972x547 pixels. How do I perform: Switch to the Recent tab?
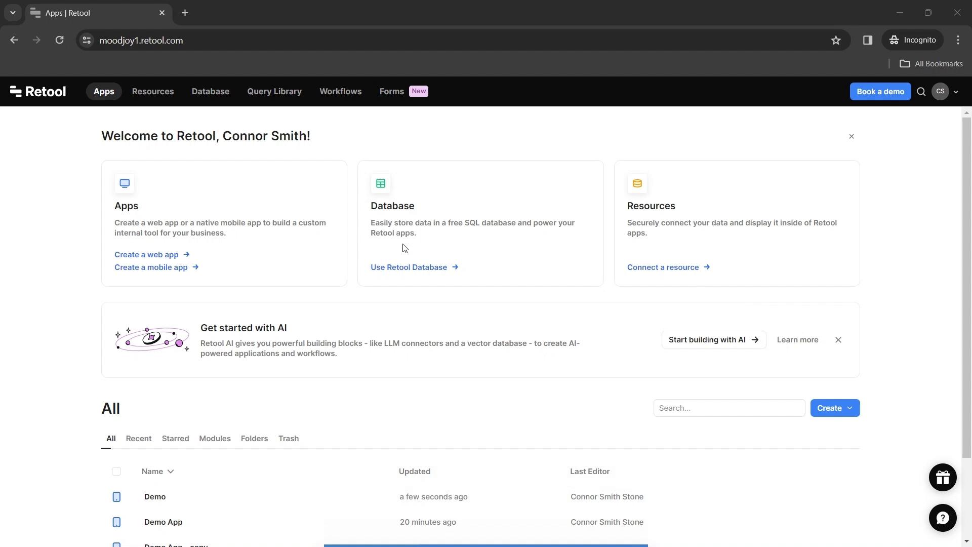[x=138, y=438]
